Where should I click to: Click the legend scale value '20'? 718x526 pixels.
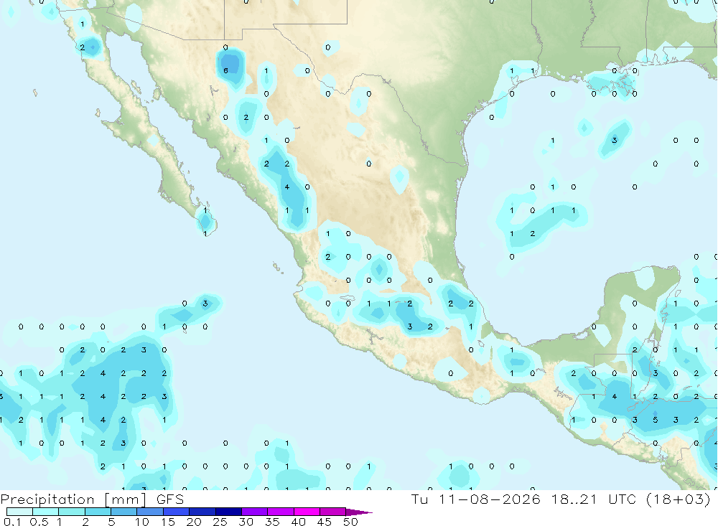point(194,522)
